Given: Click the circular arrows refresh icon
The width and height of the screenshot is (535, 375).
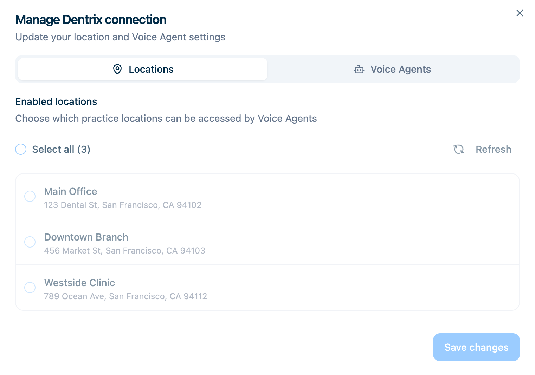Looking at the screenshot, I should point(458,149).
